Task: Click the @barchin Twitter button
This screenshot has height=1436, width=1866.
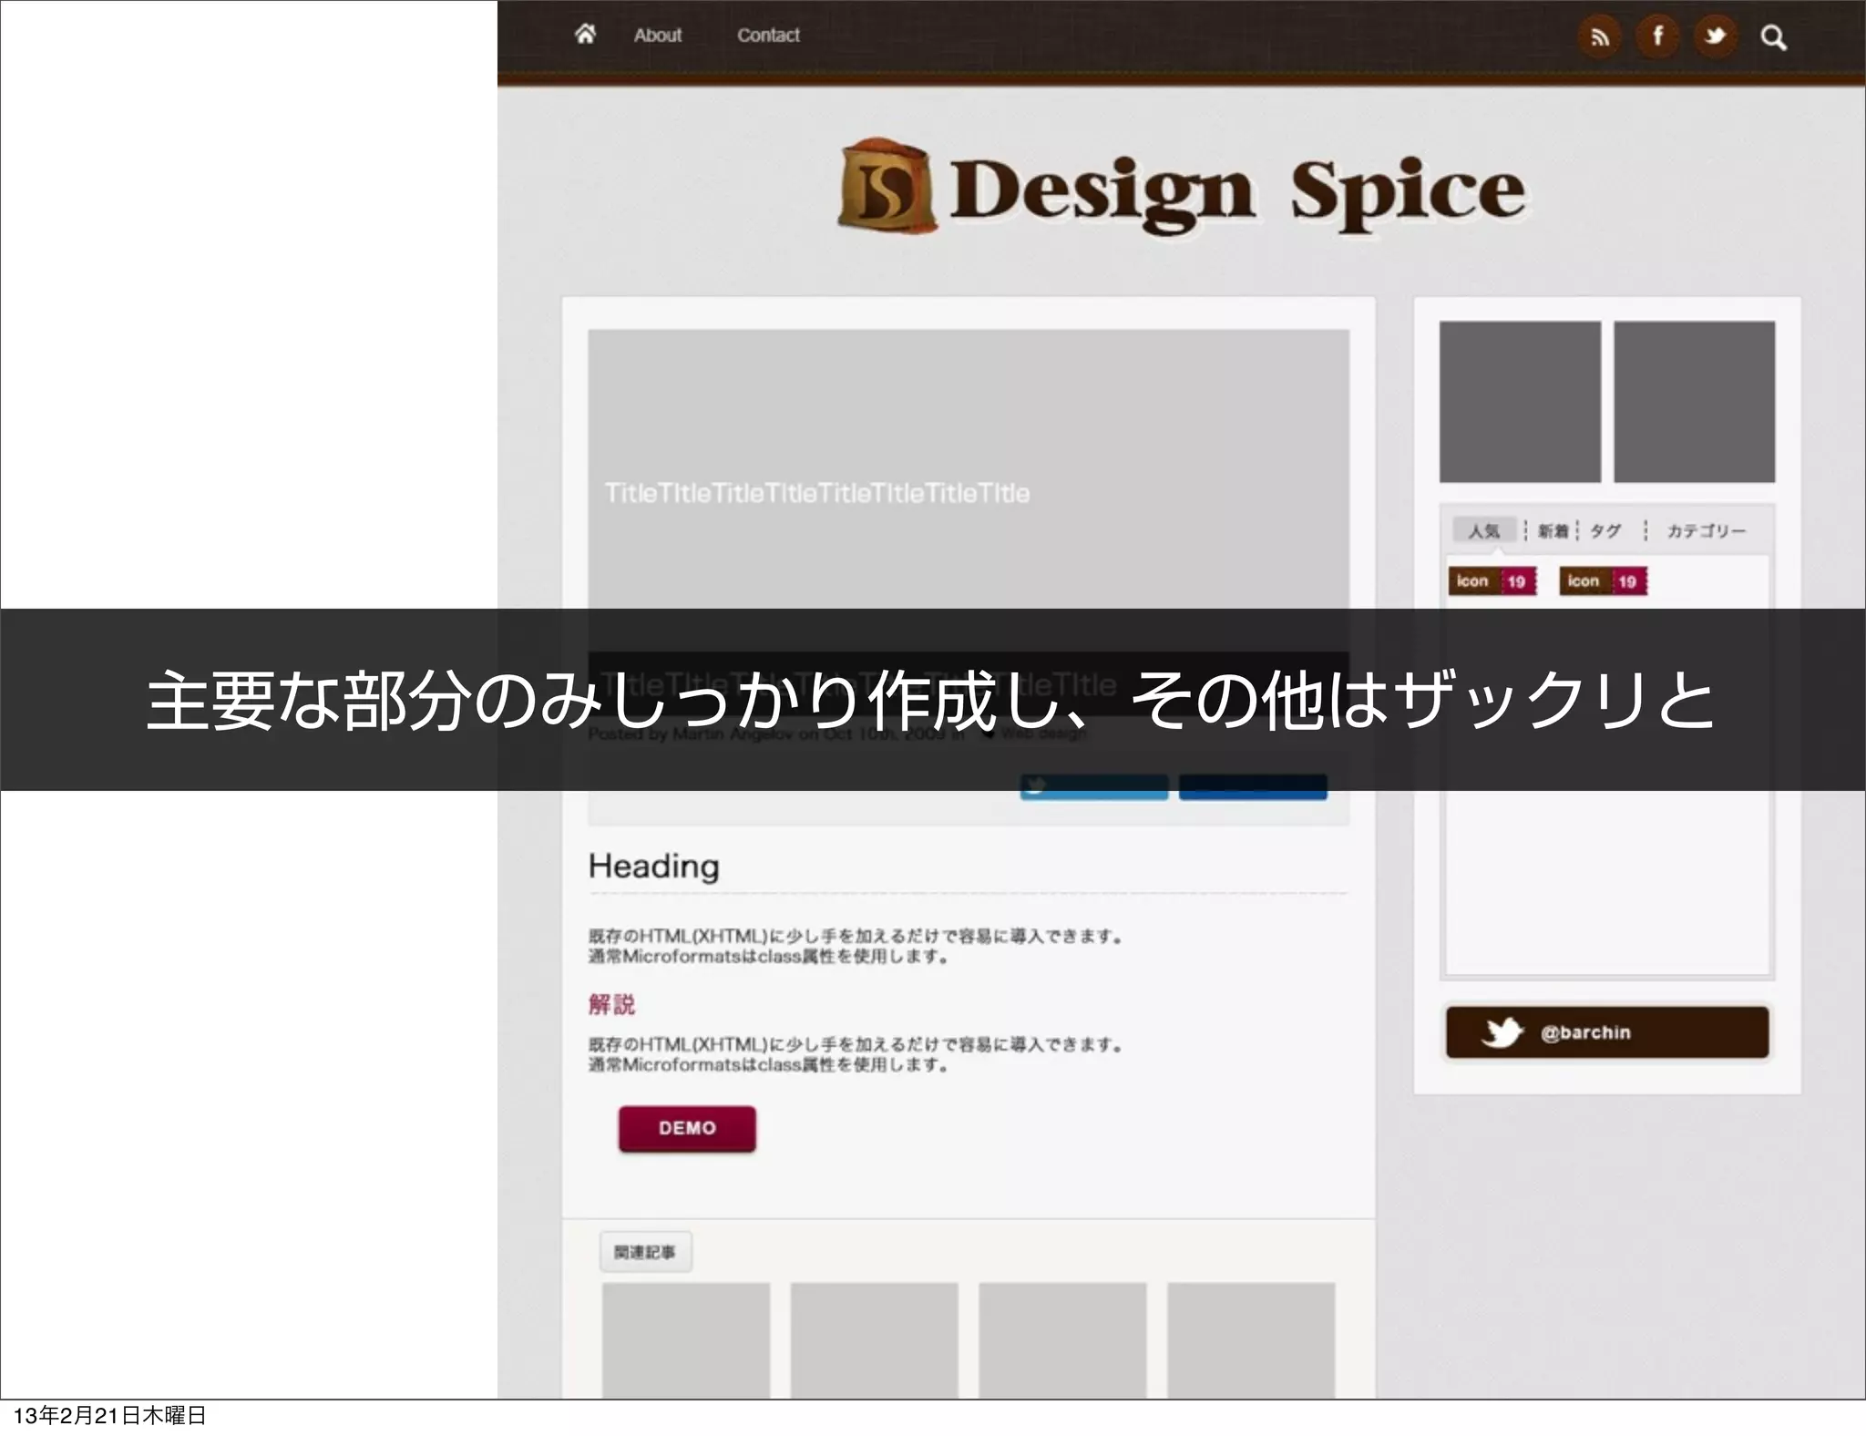Action: click(x=1607, y=1032)
